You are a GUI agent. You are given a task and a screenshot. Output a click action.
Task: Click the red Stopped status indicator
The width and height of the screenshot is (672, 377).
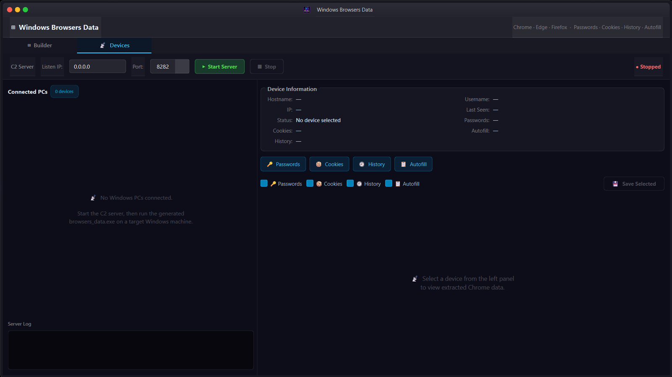pos(648,67)
